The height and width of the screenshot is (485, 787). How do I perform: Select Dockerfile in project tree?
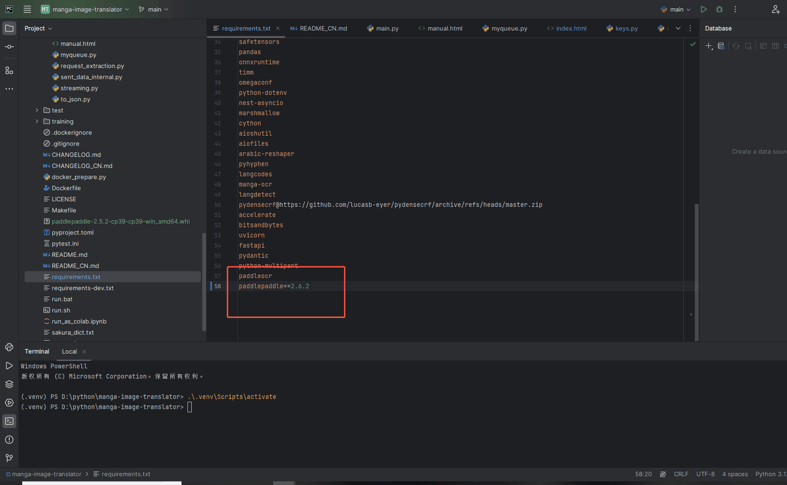[66, 188]
